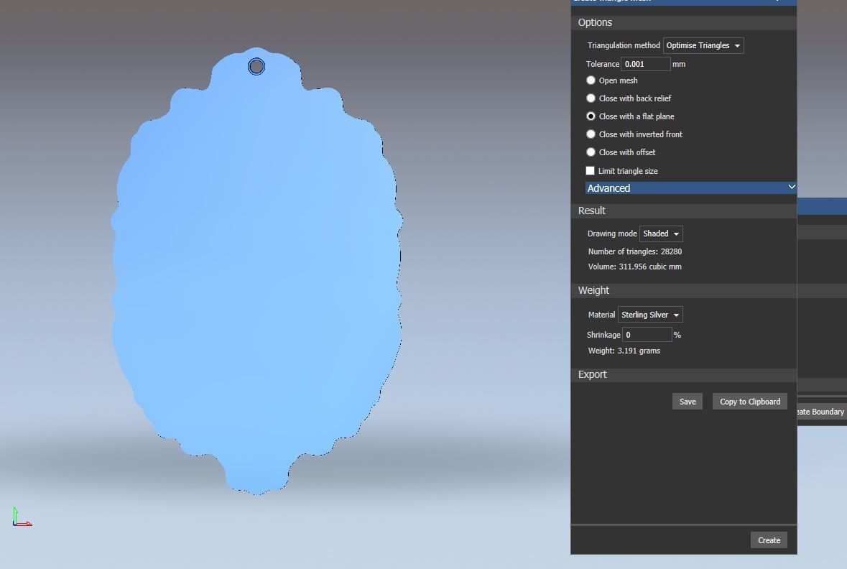Click the partially hidden Create Boundary button
The image size is (847, 569).
(822, 412)
